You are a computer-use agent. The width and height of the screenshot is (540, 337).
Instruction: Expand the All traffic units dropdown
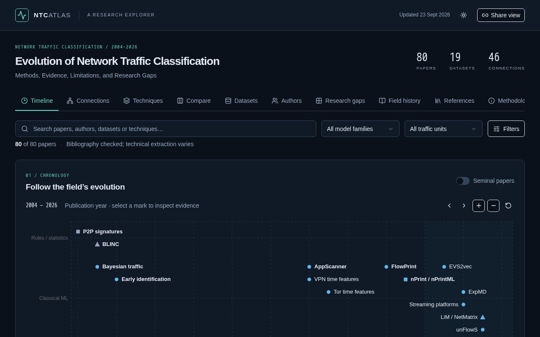443,129
